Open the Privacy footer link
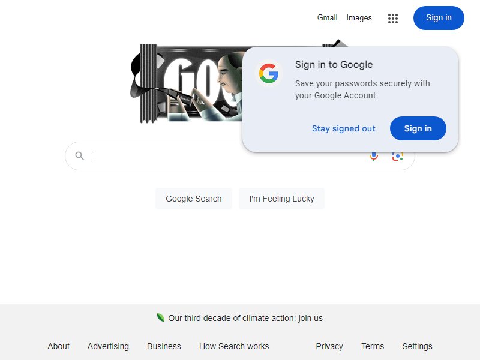Viewport: 480px width, 360px height. point(329,346)
